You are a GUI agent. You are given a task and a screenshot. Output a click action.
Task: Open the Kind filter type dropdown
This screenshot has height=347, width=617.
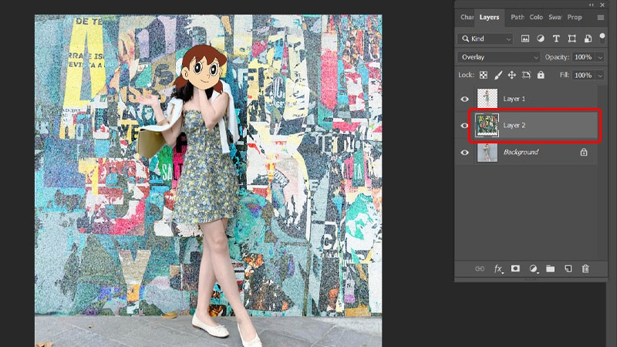pos(485,39)
